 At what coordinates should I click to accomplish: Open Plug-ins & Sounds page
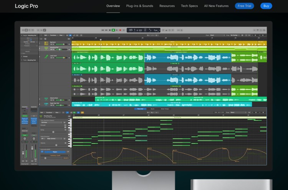pyautogui.click(x=140, y=6)
